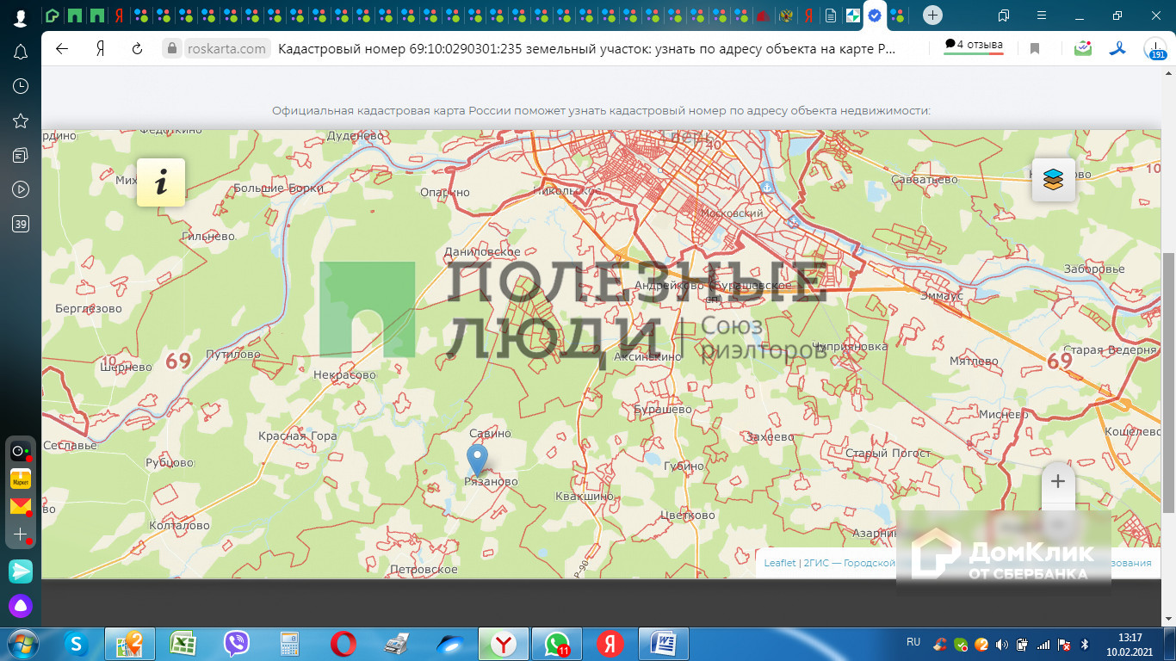The image size is (1176, 661).
Task: Open the blue ribbon extension icon
Action: pos(1117,49)
